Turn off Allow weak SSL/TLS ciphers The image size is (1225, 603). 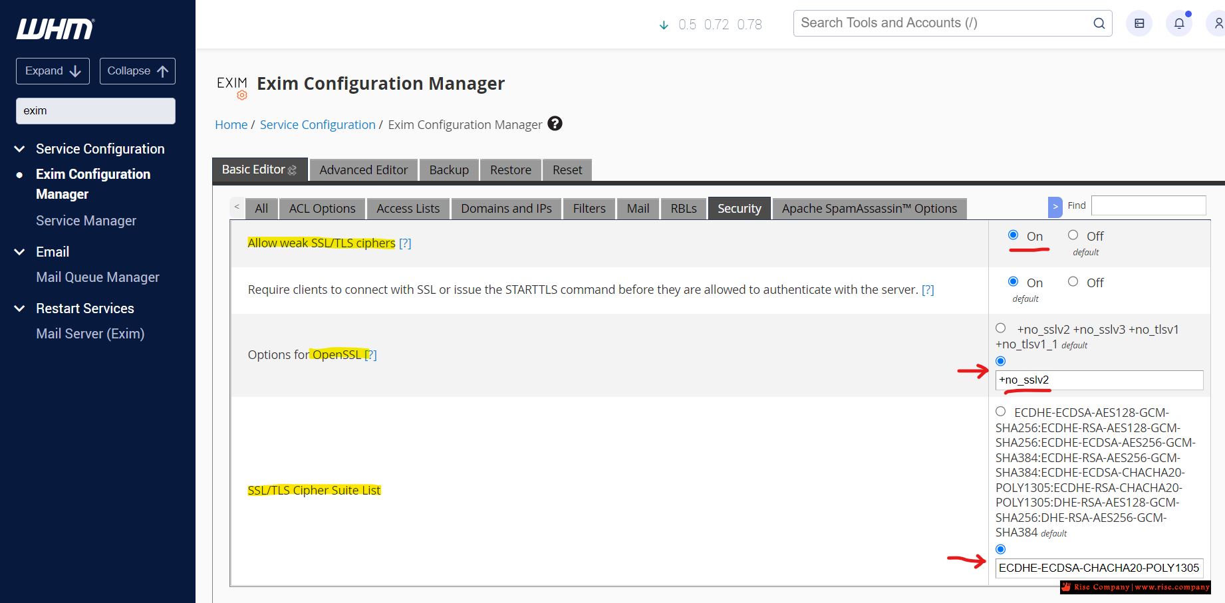click(1073, 235)
